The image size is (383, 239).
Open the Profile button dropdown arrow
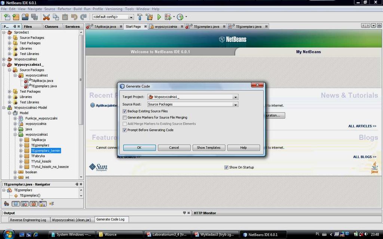[x=186, y=17]
